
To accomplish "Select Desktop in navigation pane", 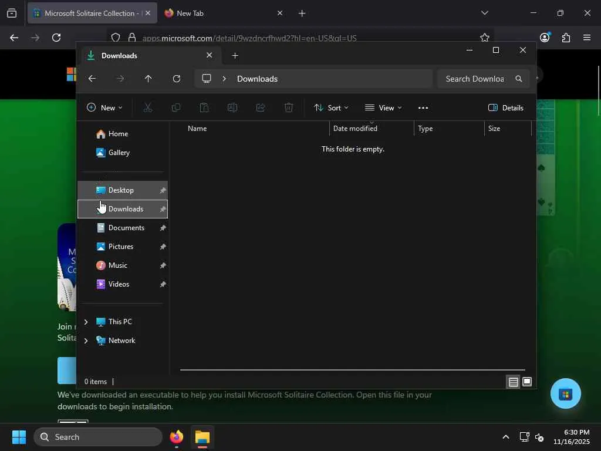I will click(x=123, y=190).
